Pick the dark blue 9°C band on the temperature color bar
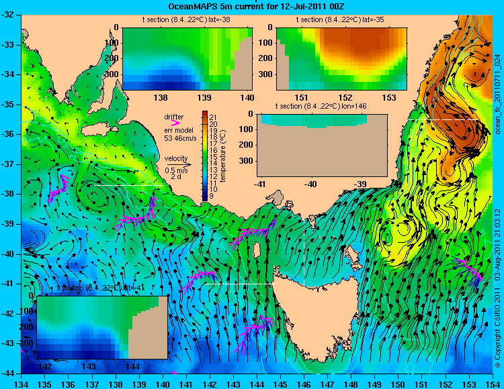Screen dimensions: 504x389 pos(205,196)
